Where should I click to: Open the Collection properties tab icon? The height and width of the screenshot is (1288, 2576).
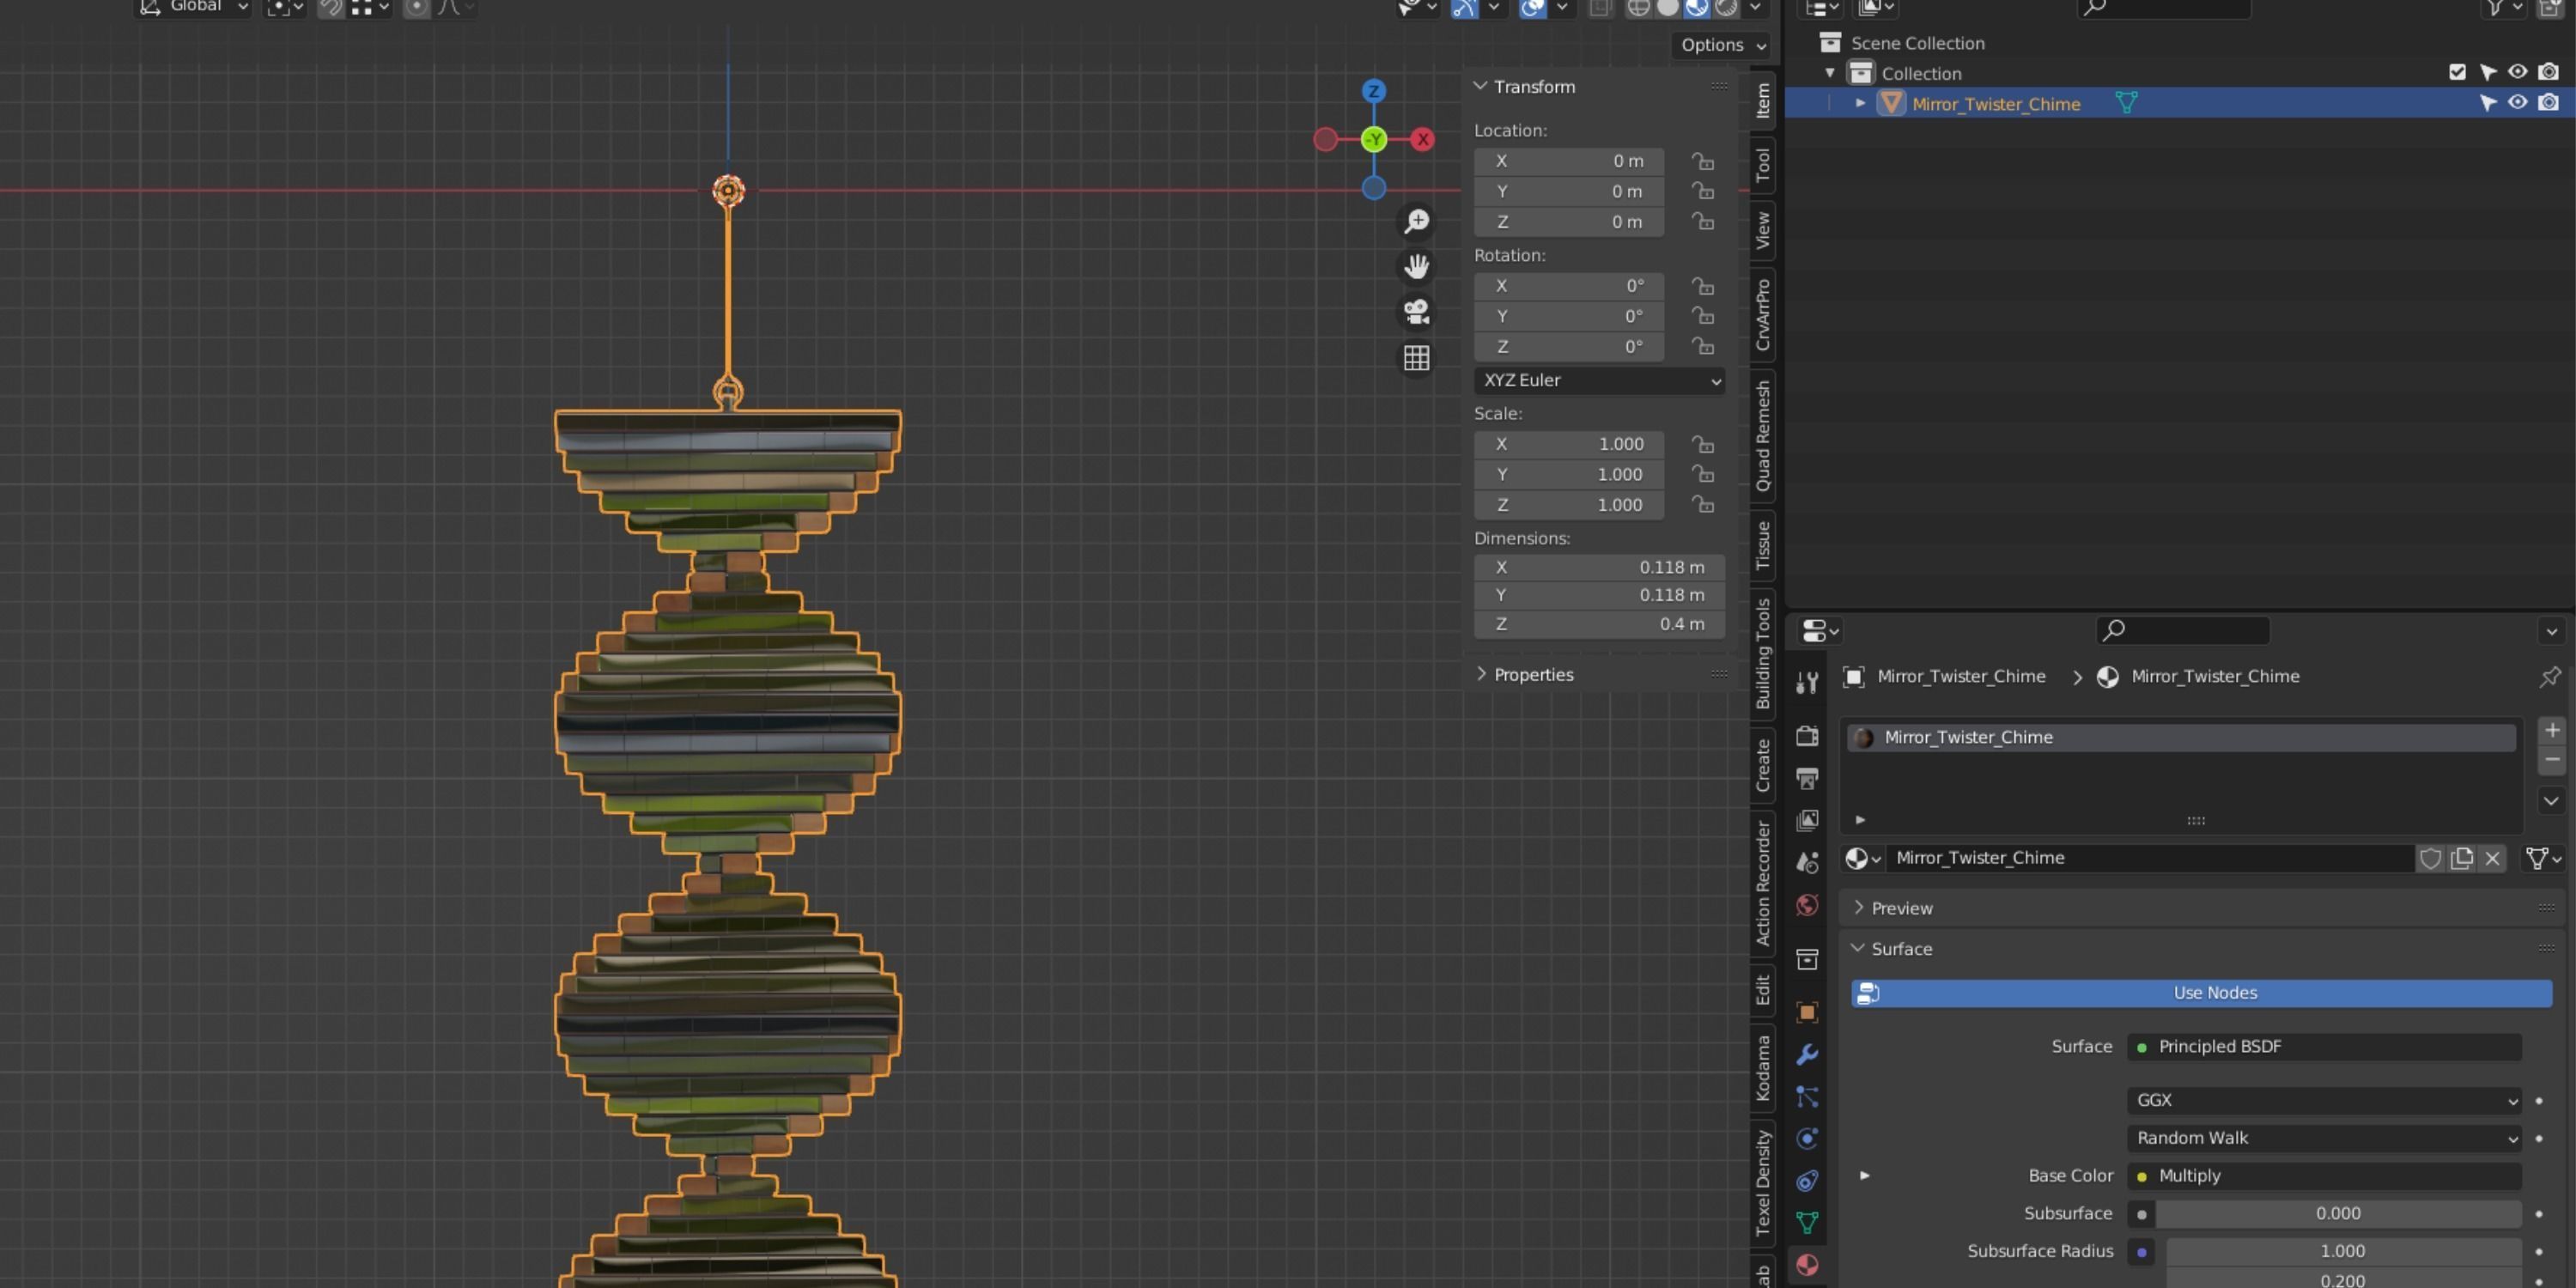point(1806,959)
